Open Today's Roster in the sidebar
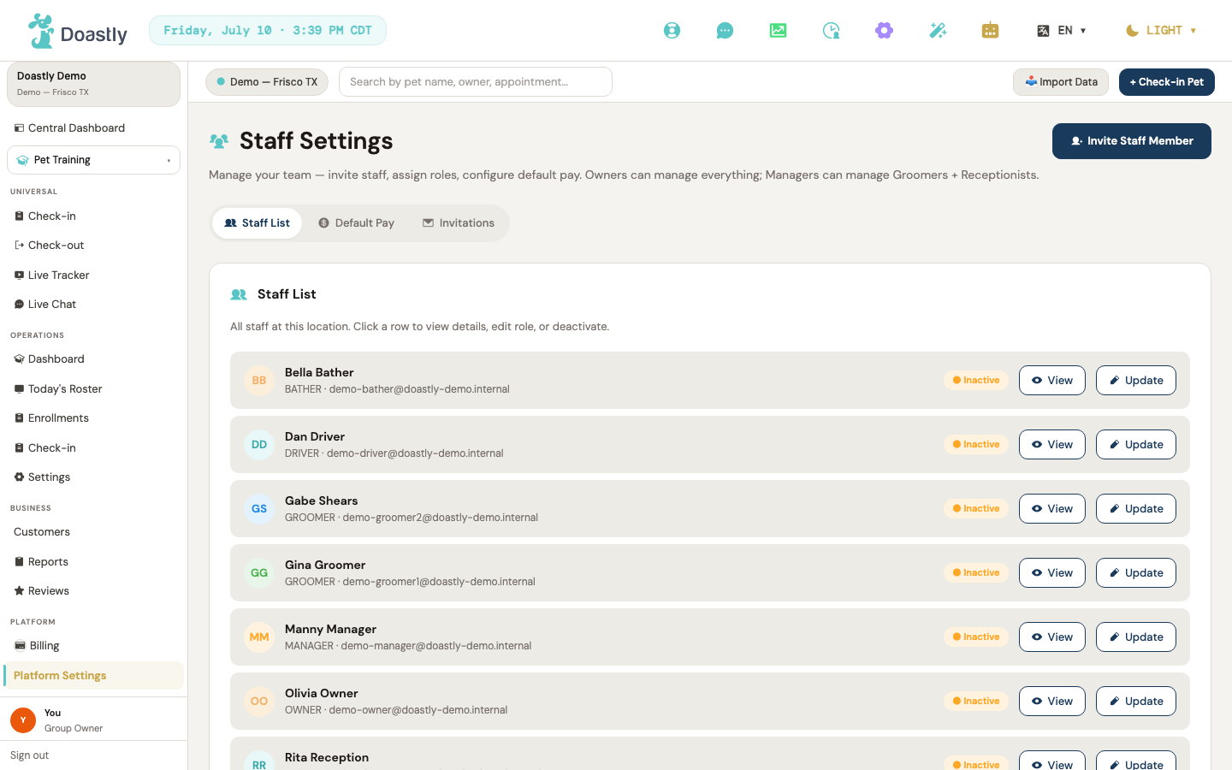The width and height of the screenshot is (1232, 770). point(93,389)
